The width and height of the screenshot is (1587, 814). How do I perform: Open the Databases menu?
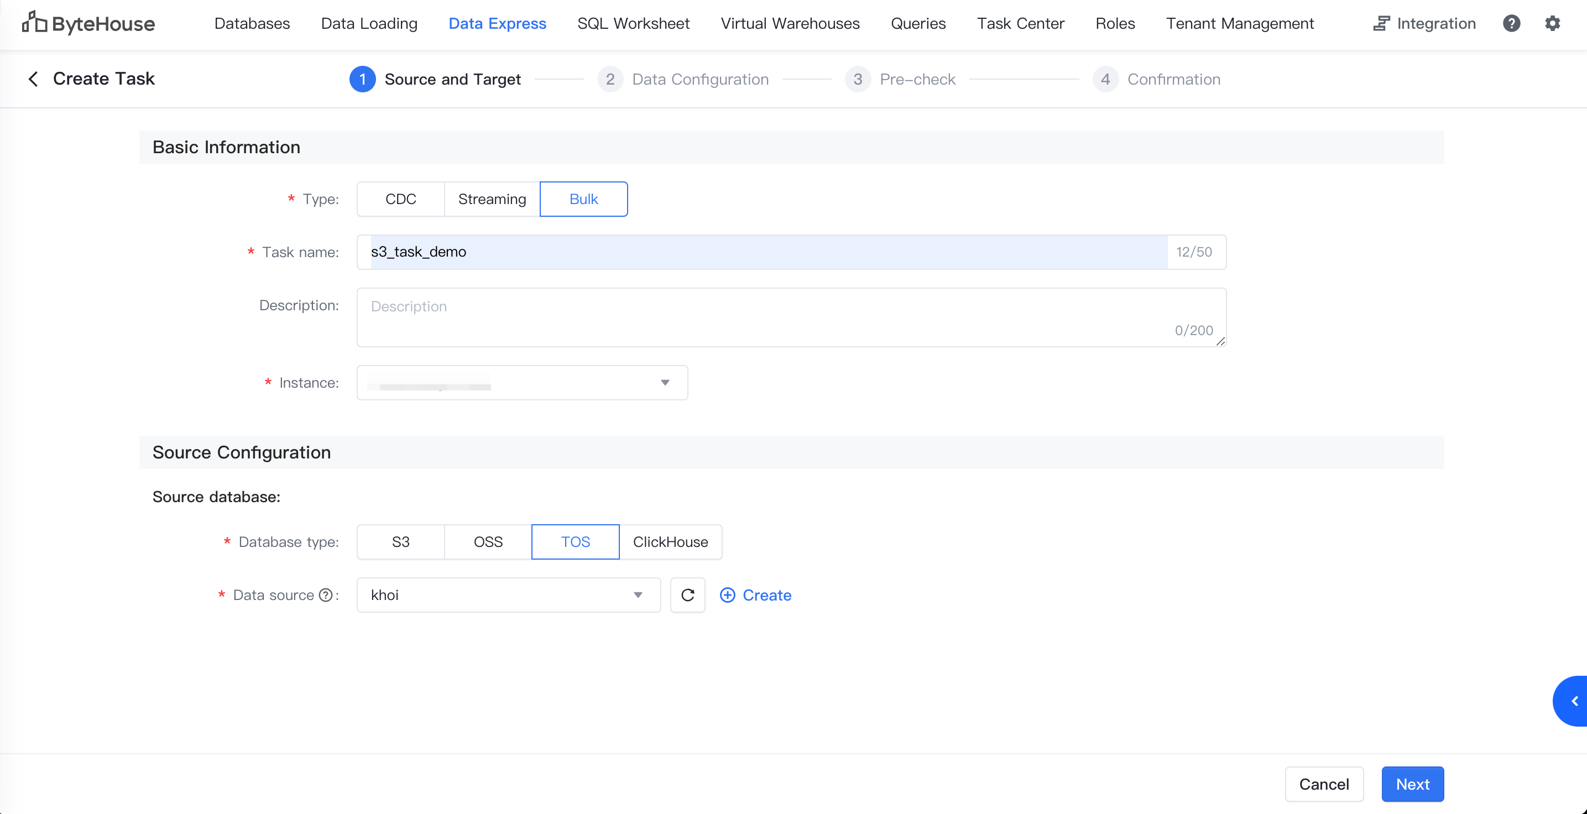[x=252, y=23]
